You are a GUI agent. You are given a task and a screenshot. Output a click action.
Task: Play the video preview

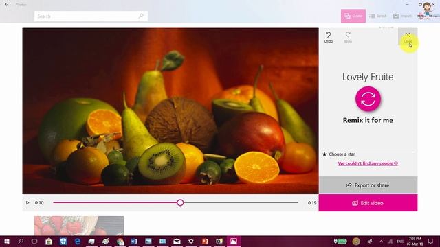tap(27, 203)
